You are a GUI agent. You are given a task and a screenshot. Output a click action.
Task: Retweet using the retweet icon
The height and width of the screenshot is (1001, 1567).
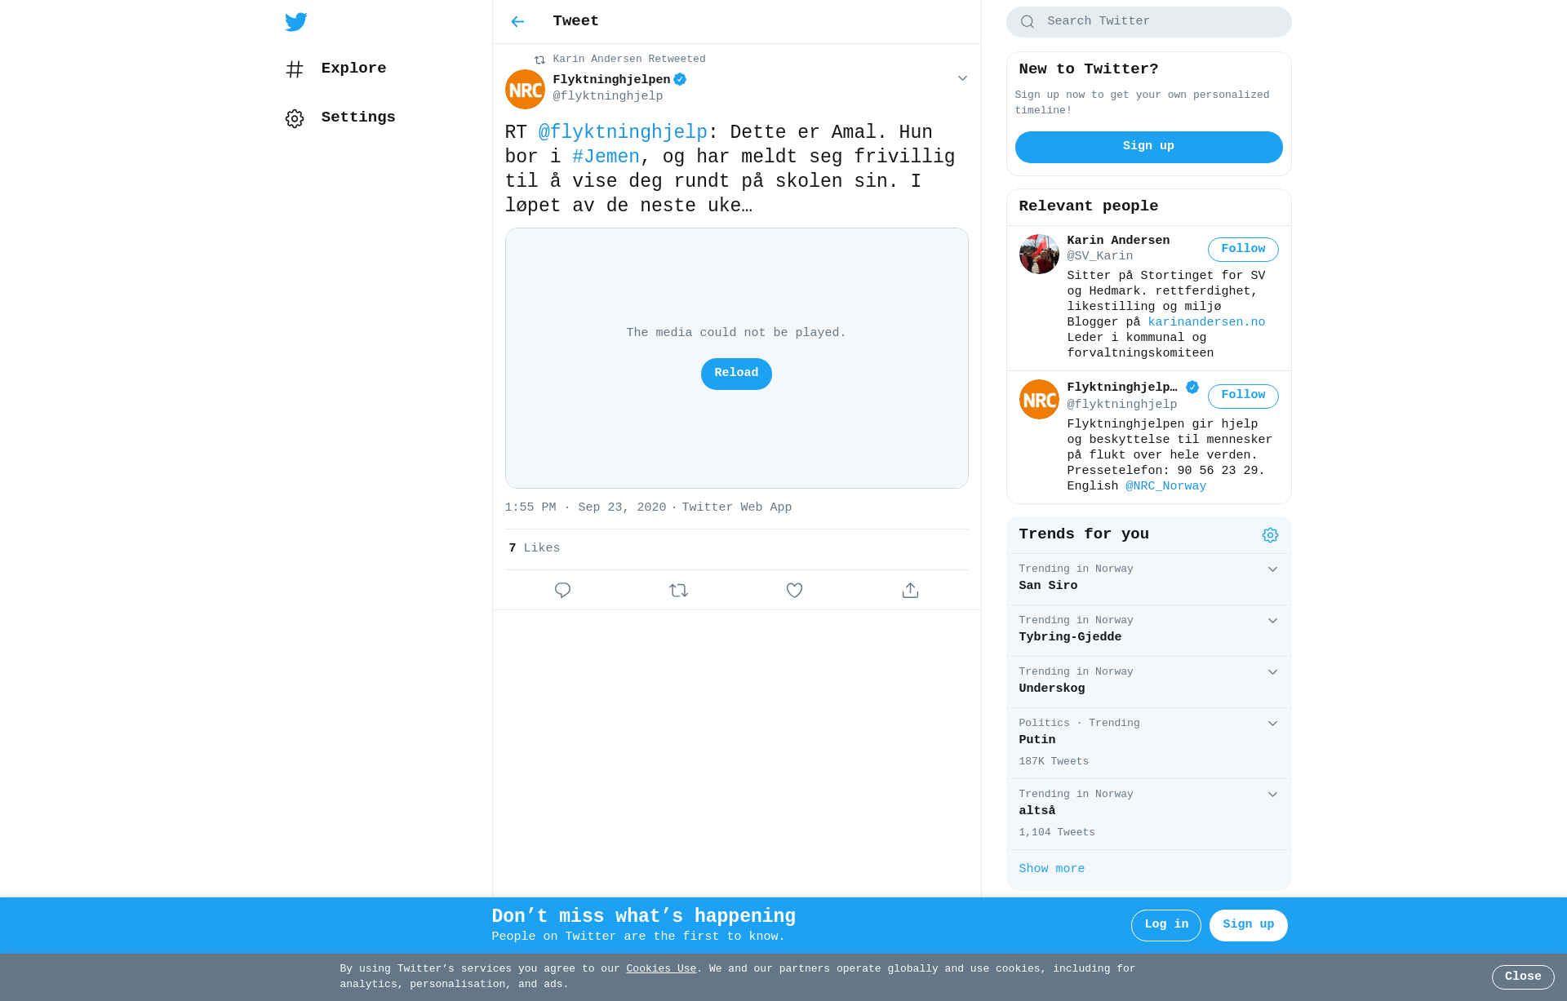point(678,590)
